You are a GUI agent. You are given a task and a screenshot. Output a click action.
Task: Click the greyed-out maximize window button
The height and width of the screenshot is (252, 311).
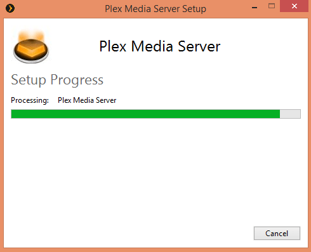(272, 6)
